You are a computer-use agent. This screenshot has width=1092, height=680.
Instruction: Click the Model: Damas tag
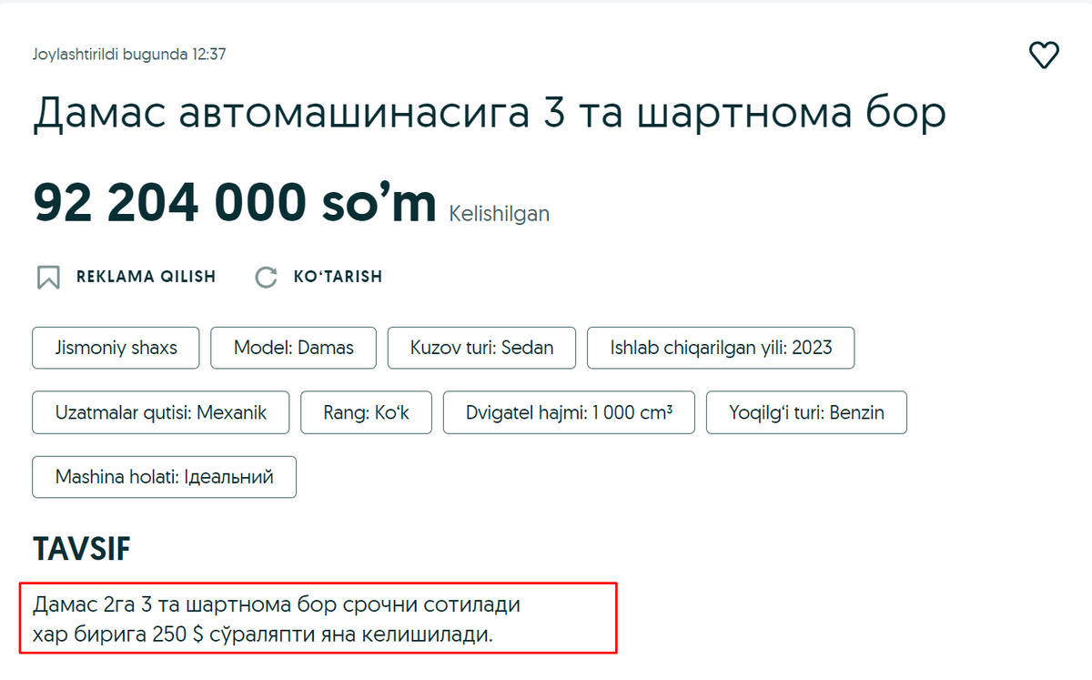(x=293, y=348)
